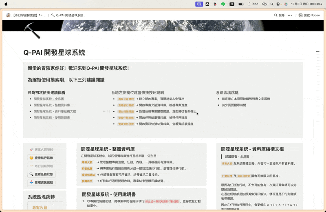Click the pickaxe page icon
Image resolution: width=326 pixels, height=212 pixels.
pyautogui.click(x=32, y=31)
